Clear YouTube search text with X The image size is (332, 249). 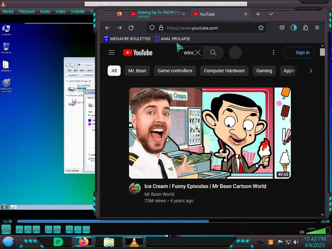[198, 53]
